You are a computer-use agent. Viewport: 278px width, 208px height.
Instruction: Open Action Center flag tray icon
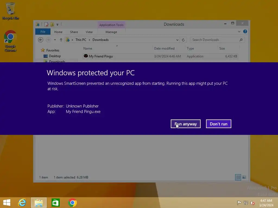point(239,203)
